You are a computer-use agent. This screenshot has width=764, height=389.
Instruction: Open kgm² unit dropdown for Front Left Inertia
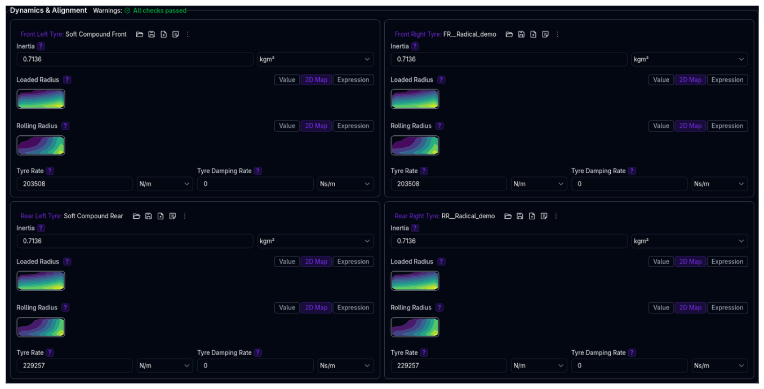click(316, 59)
